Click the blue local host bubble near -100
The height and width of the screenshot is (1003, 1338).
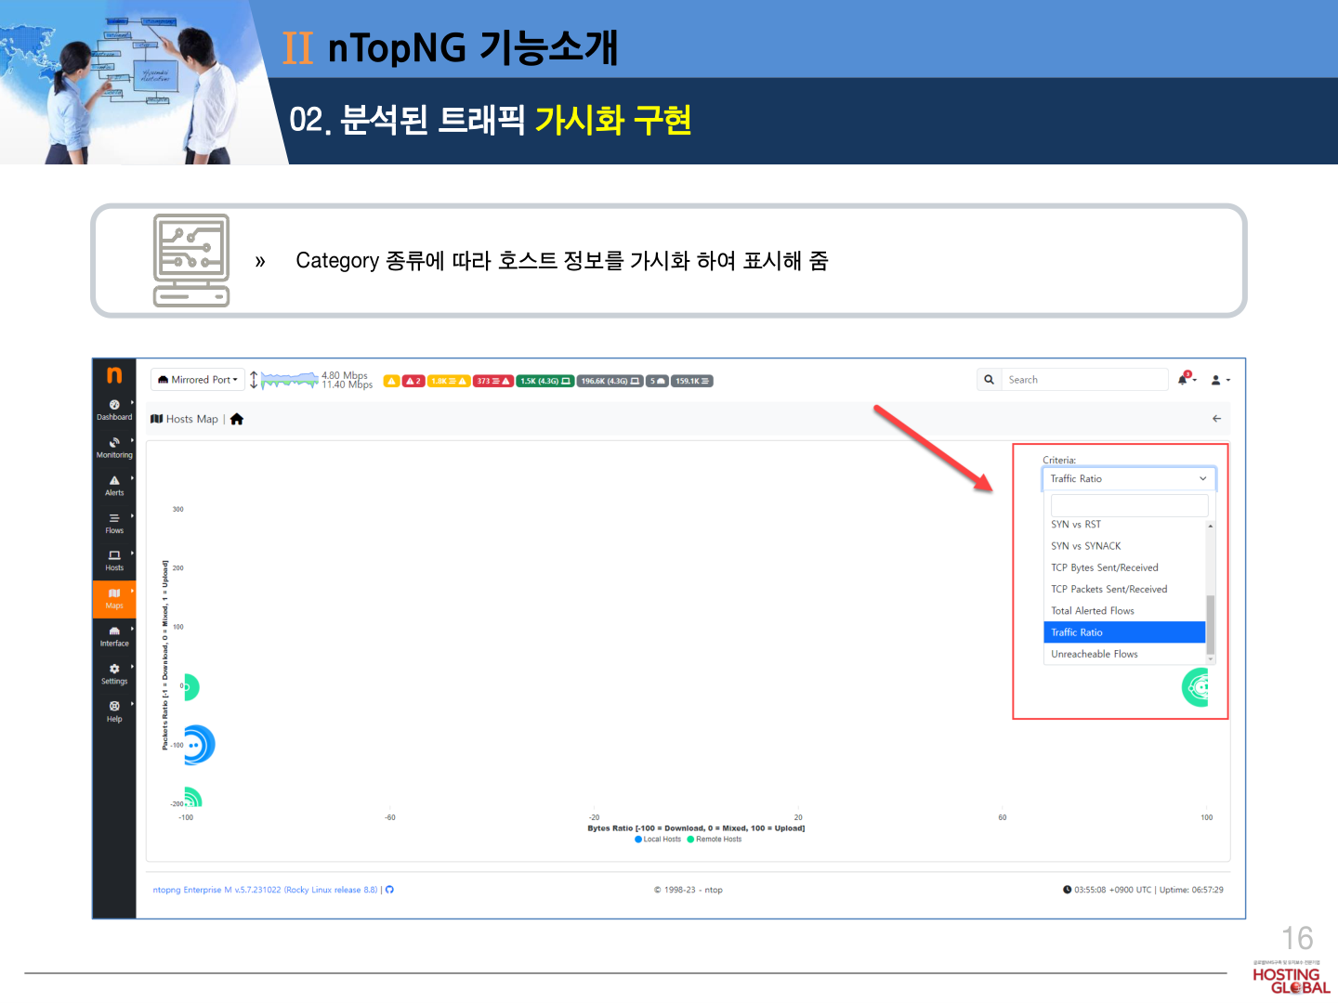(198, 745)
